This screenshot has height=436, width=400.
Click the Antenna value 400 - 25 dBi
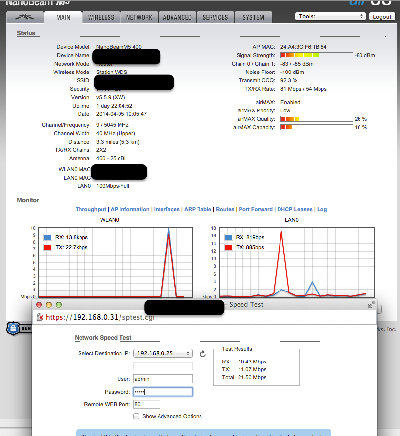(111, 158)
